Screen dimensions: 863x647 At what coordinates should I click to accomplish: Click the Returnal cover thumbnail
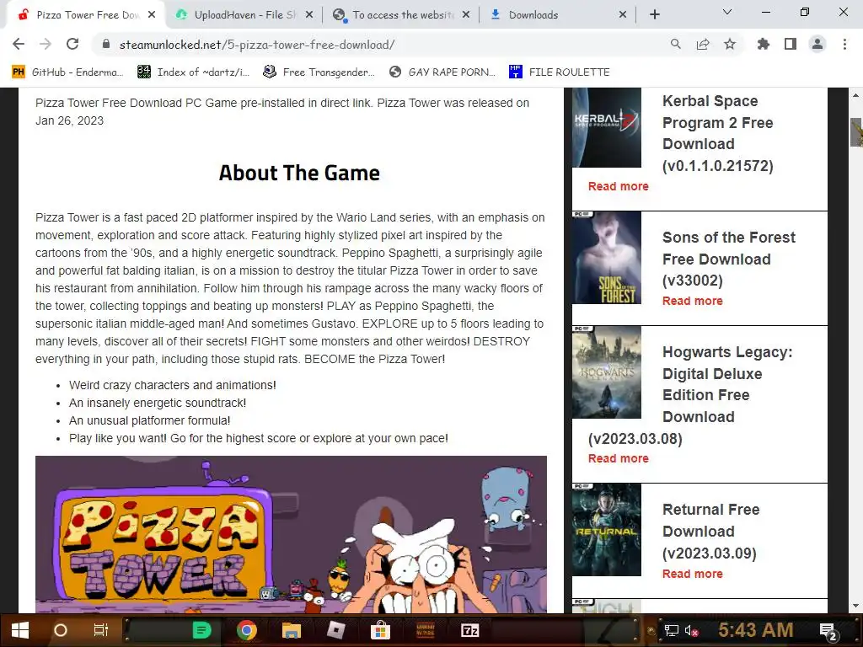coord(607,529)
